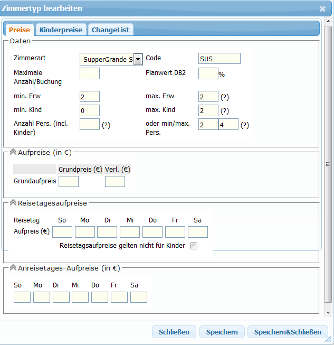Collapse the Reisetagesaufpreise section
The width and height of the screenshot is (334, 345).
(x=13, y=202)
